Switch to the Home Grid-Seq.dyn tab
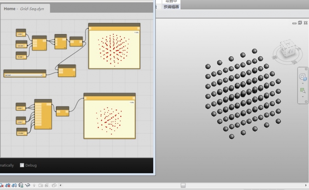The height and width of the screenshot is (190, 309). click(x=24, y=9)
